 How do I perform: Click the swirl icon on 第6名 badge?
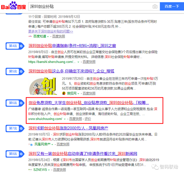point(21,103)
